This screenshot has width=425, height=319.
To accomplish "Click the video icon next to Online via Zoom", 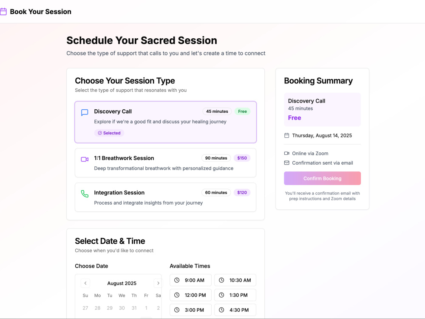I will [x=286, y=153].
